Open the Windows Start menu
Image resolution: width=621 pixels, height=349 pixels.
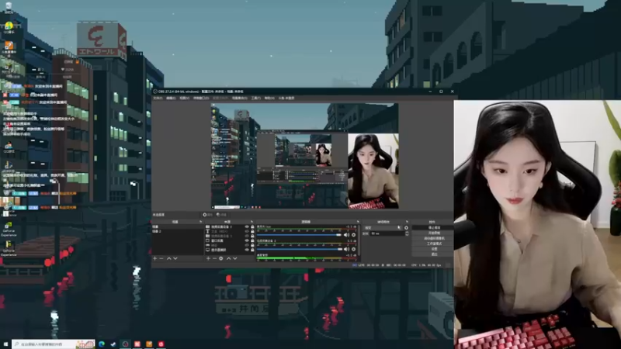[x=5, y=344]
